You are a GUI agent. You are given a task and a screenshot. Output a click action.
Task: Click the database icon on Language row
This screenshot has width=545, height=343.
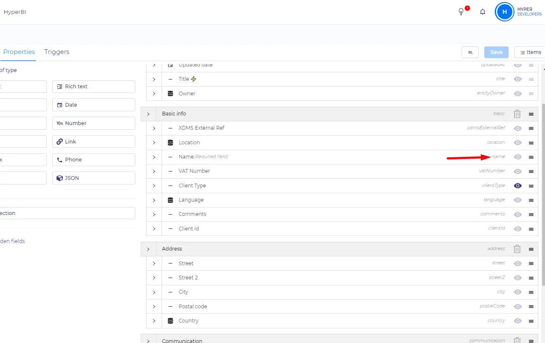pos(170,200)
